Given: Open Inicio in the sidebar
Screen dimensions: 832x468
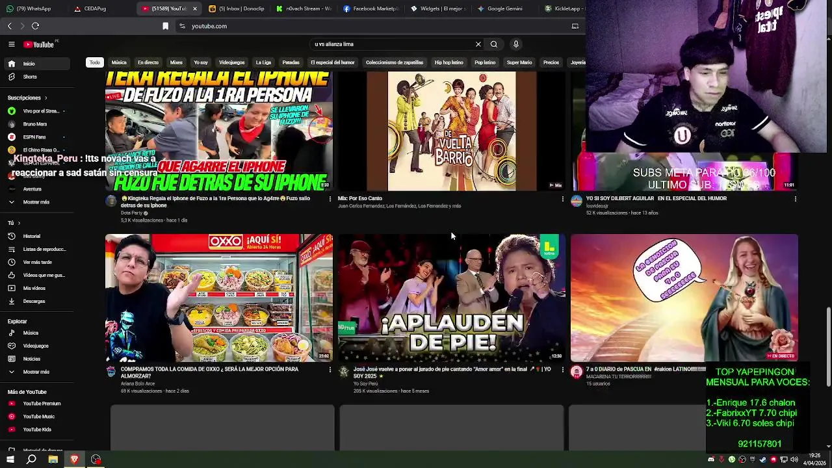Looking at the screenshot, I should point(37,64).
